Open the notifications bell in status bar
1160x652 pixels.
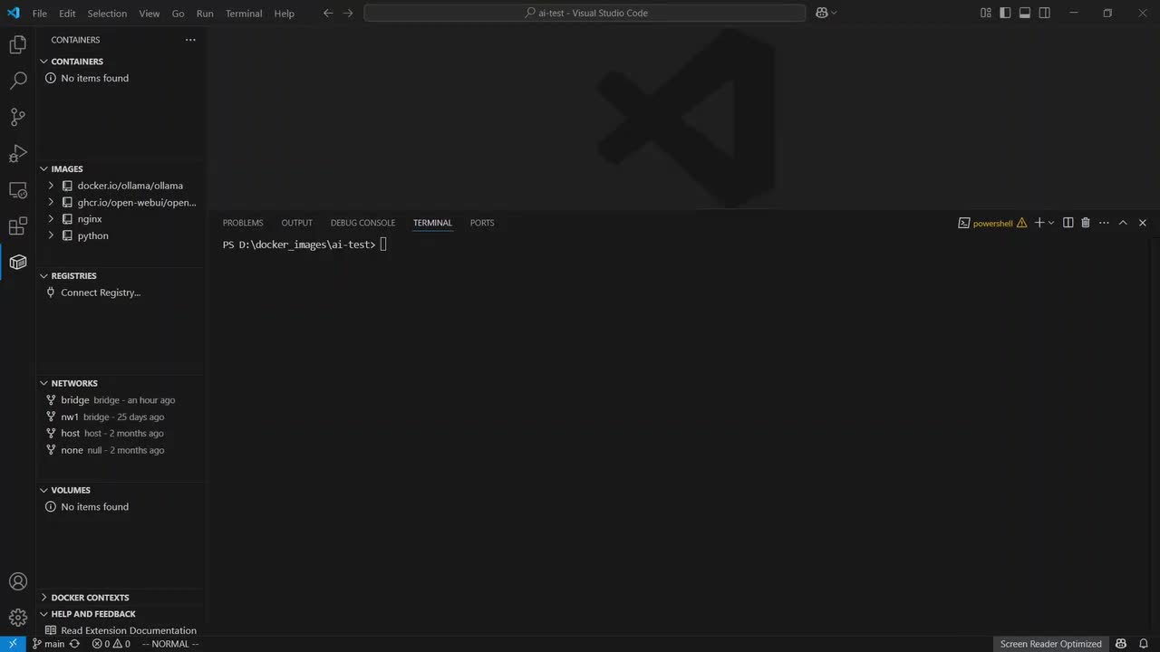1144,644
